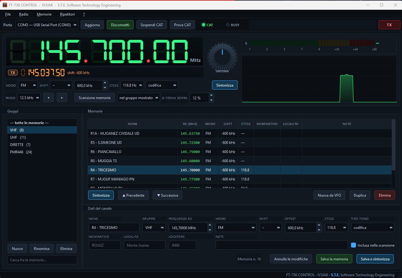Click Annulla le modifiche button

click(x=291, y=259)
